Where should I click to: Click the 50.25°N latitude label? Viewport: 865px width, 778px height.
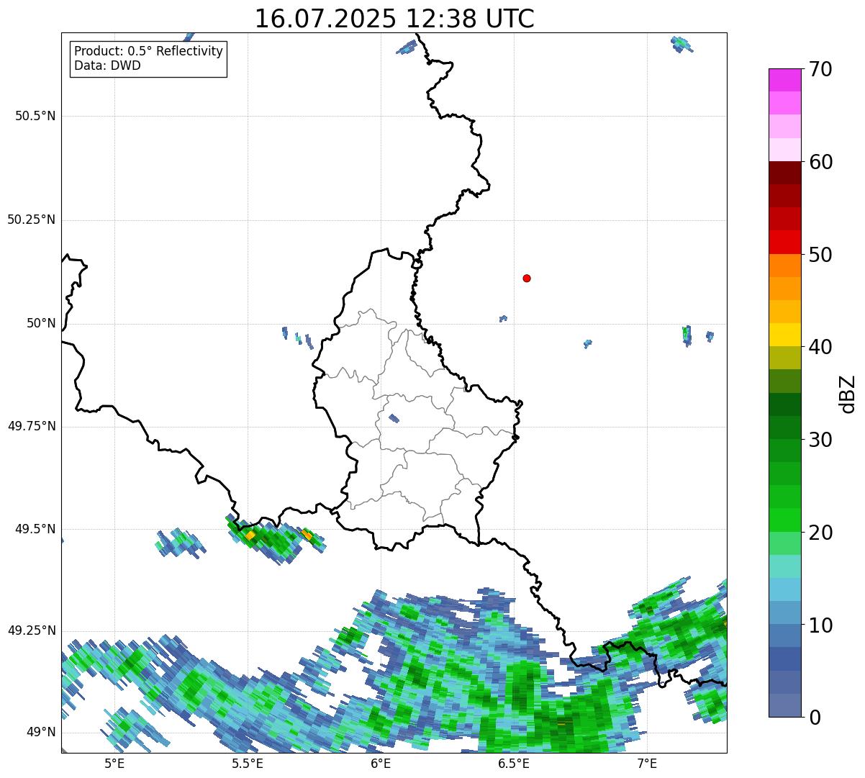pos(32,220)
